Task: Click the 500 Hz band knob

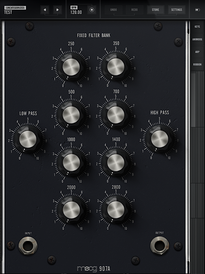Action: (x=71, y=115)
